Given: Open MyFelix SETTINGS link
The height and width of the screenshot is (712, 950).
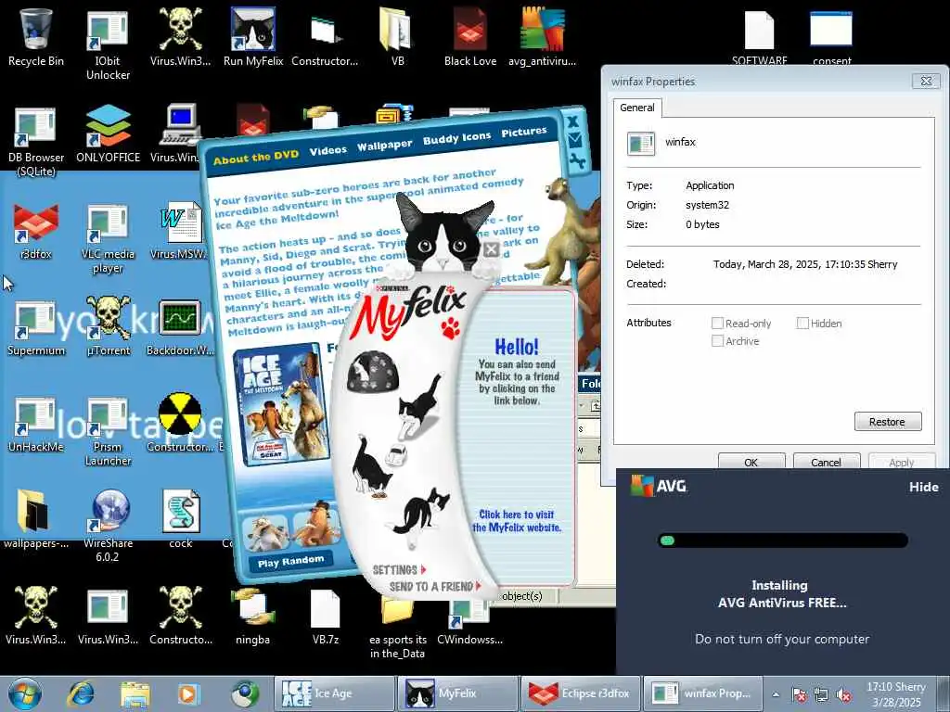Looking at the screenshot, I should (x=399, y=570).
